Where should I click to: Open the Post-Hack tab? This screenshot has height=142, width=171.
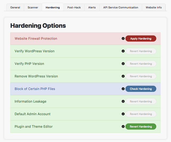[74, 7]
